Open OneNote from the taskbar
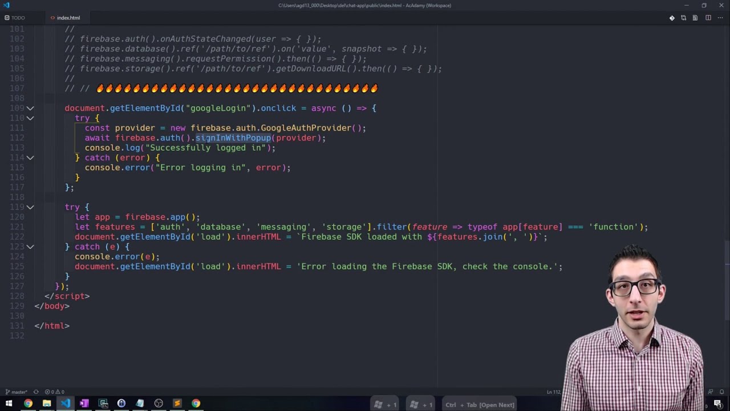 [84, 404]
